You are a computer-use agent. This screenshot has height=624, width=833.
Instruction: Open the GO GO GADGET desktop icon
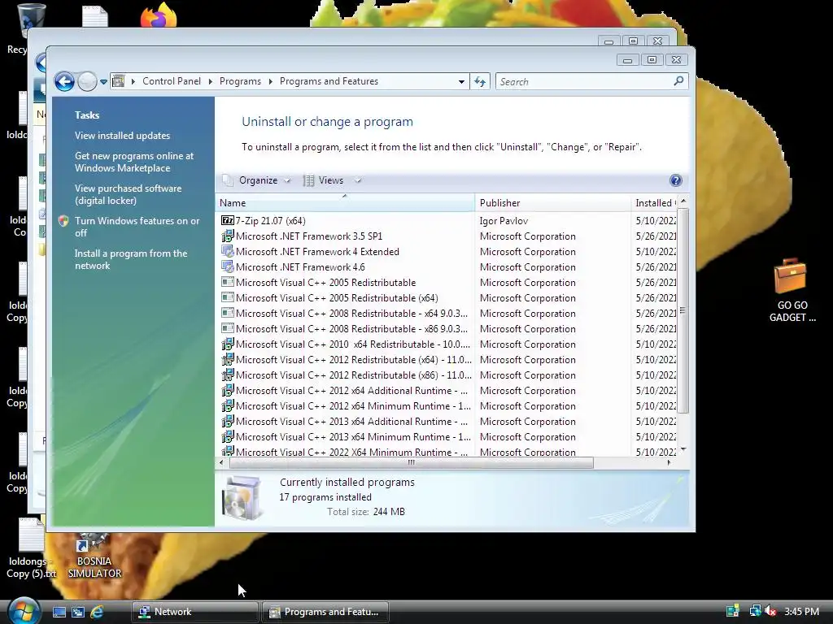(x=792, y=291)
